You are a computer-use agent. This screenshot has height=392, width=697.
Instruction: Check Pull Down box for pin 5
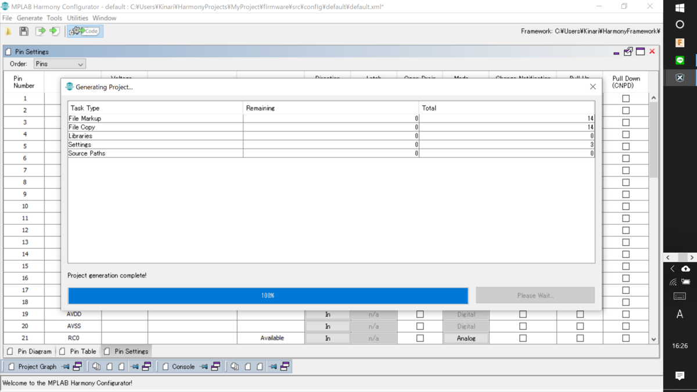(626, 146)
